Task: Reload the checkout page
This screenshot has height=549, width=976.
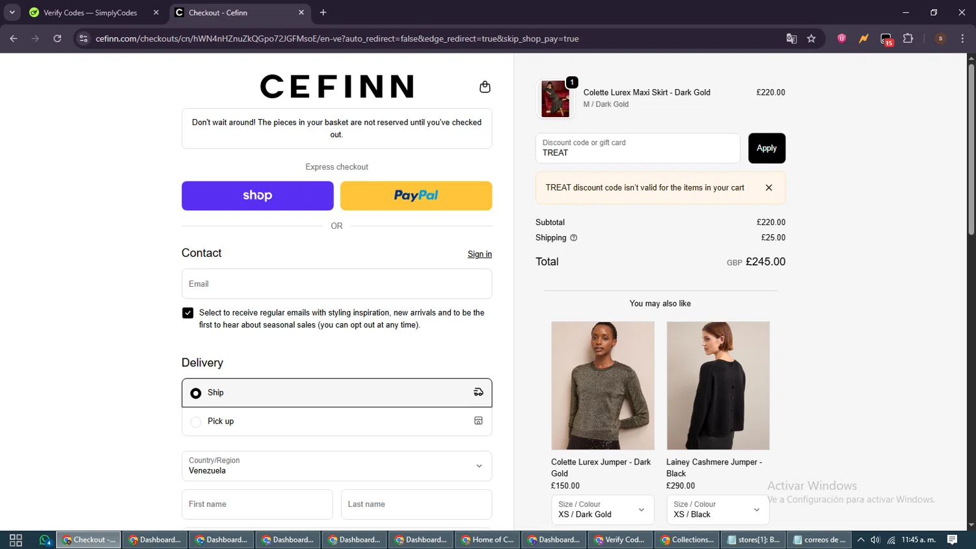Action: point(57,38)
